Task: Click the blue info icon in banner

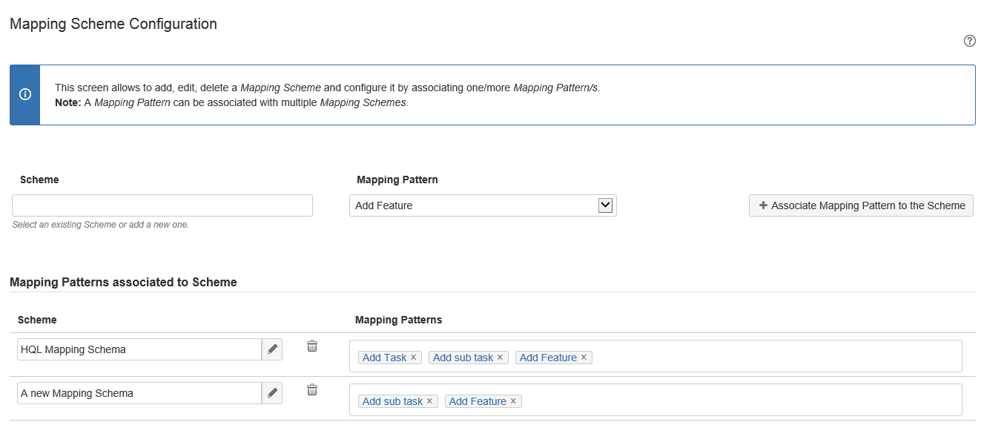Action: pyautogui.click(x=24, y=94)
